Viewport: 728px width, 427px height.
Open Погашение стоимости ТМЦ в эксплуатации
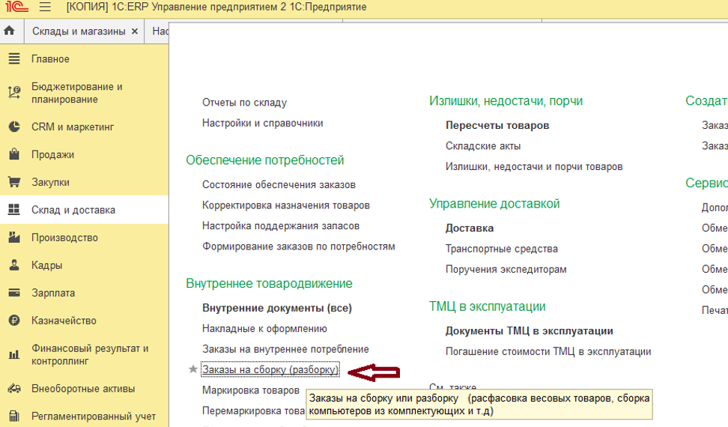(548, 351)
